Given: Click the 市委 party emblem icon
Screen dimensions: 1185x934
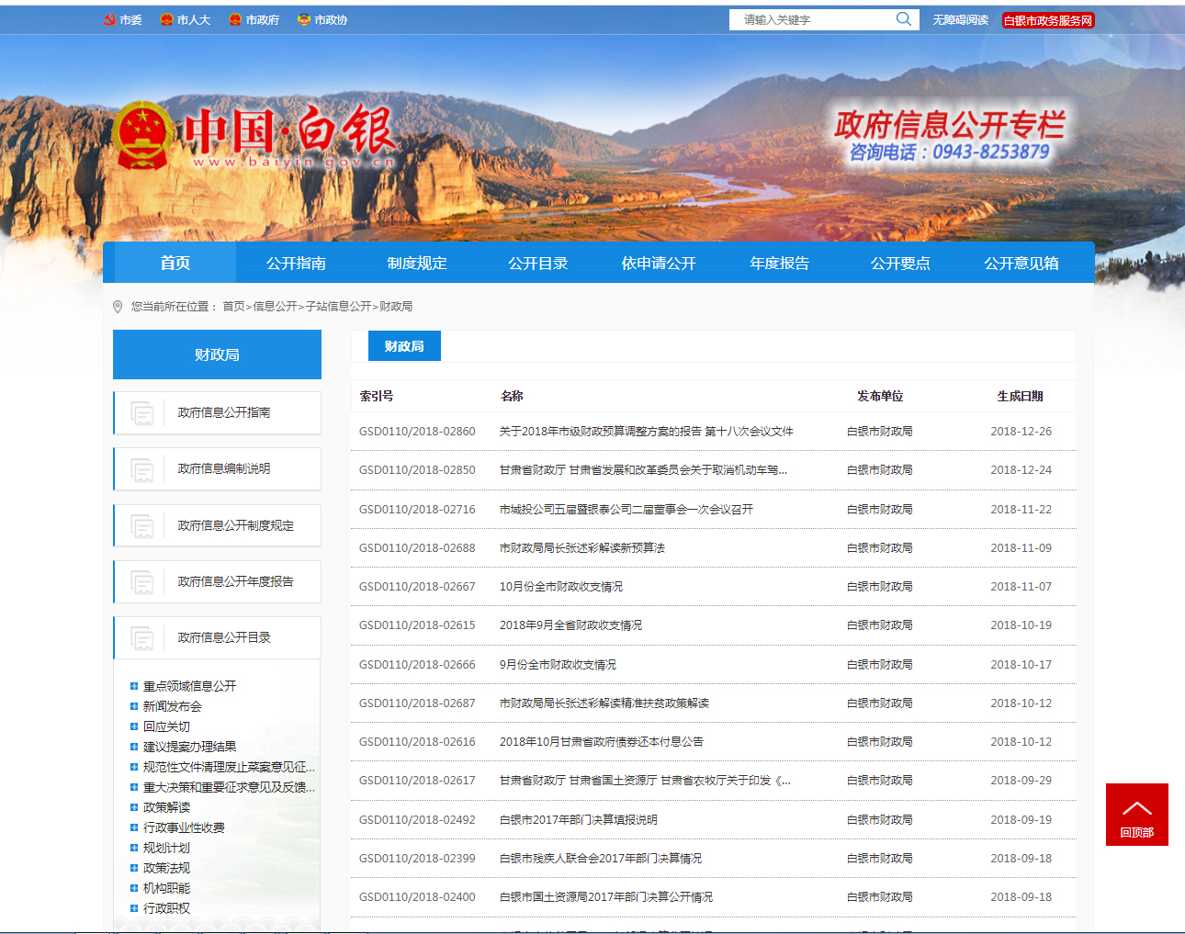Looking at the screenshot, I should pyautogui.click(x=109, y=19).
